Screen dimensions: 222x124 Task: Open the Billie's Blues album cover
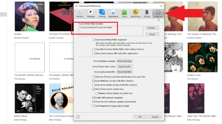[x=30, y=98]
